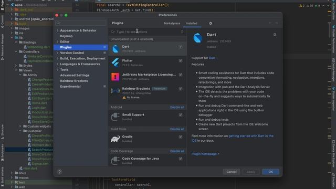Click the JetBrains Marketplace Licensing plugin icon
The image size is (336, 189).
coord(115,77)
